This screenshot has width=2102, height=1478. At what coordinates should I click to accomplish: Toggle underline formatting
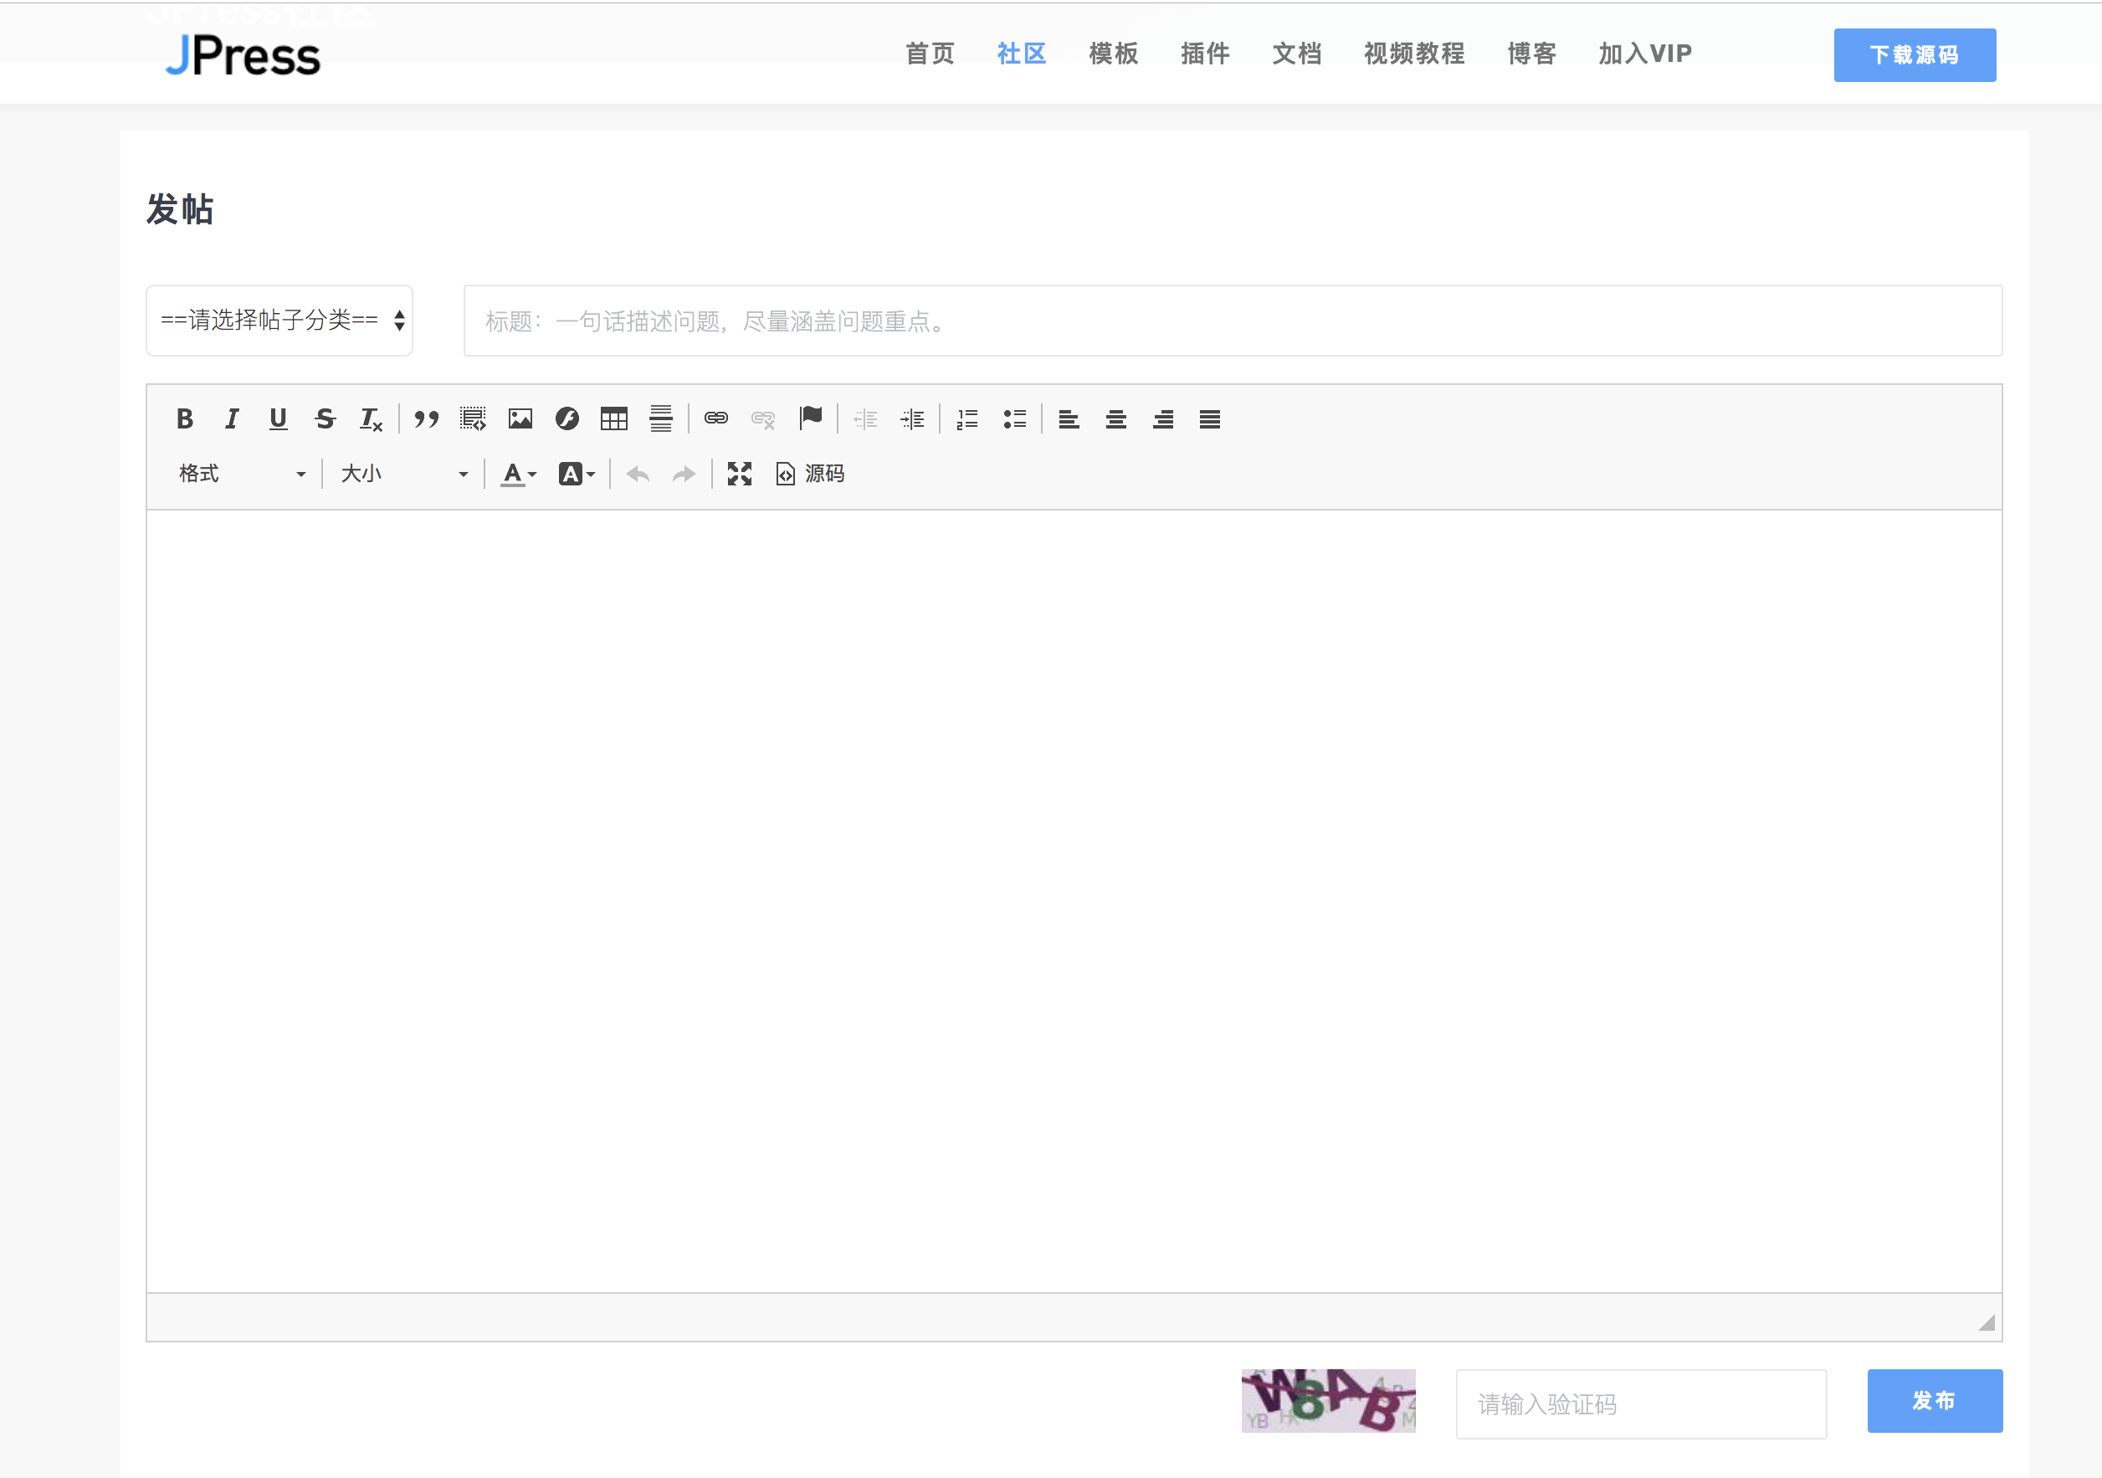(279, 419)
